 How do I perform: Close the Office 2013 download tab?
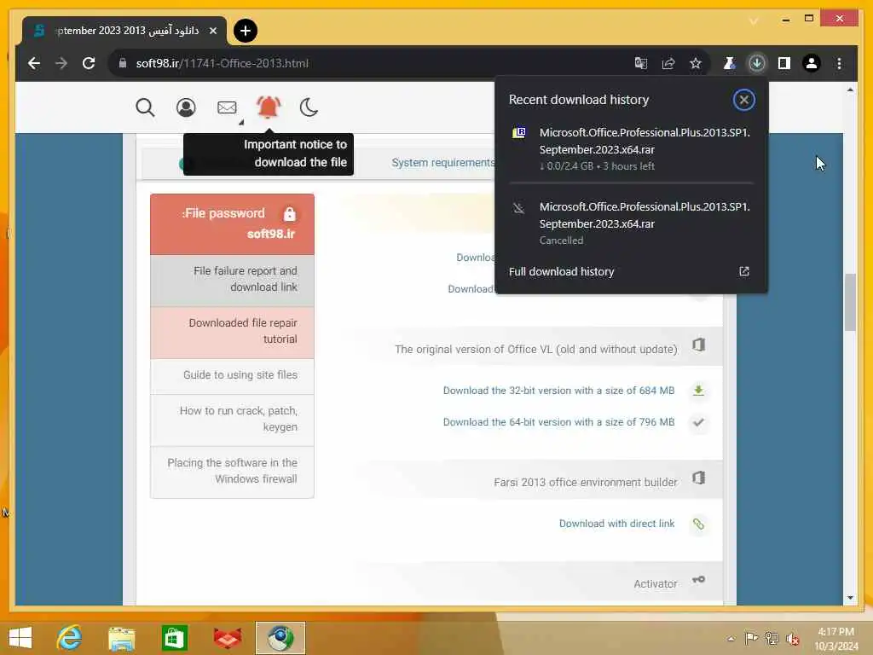(212, 31)
